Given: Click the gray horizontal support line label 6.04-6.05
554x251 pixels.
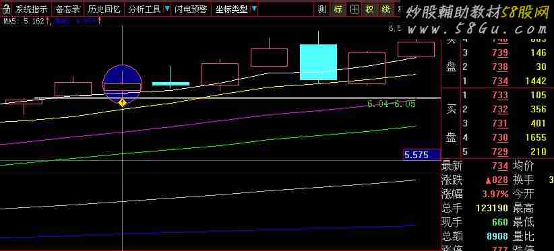Looking at the screenshot, I should 391,104.
